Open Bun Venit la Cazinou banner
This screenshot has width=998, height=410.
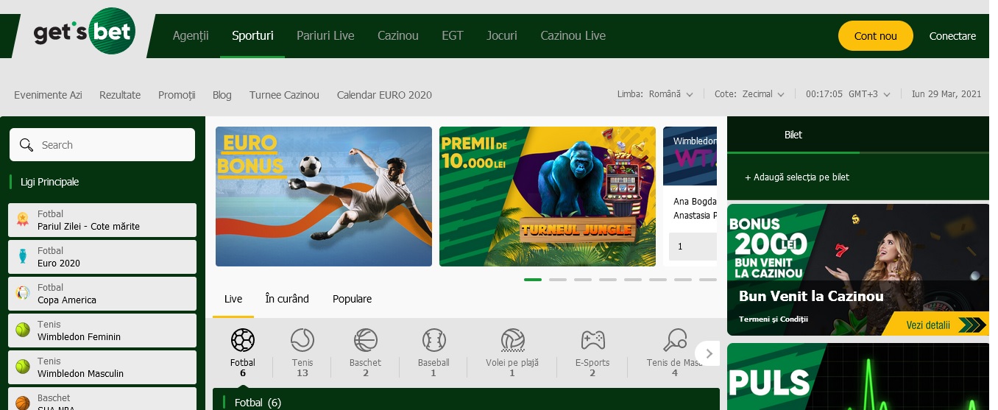[x=858, y=270]
